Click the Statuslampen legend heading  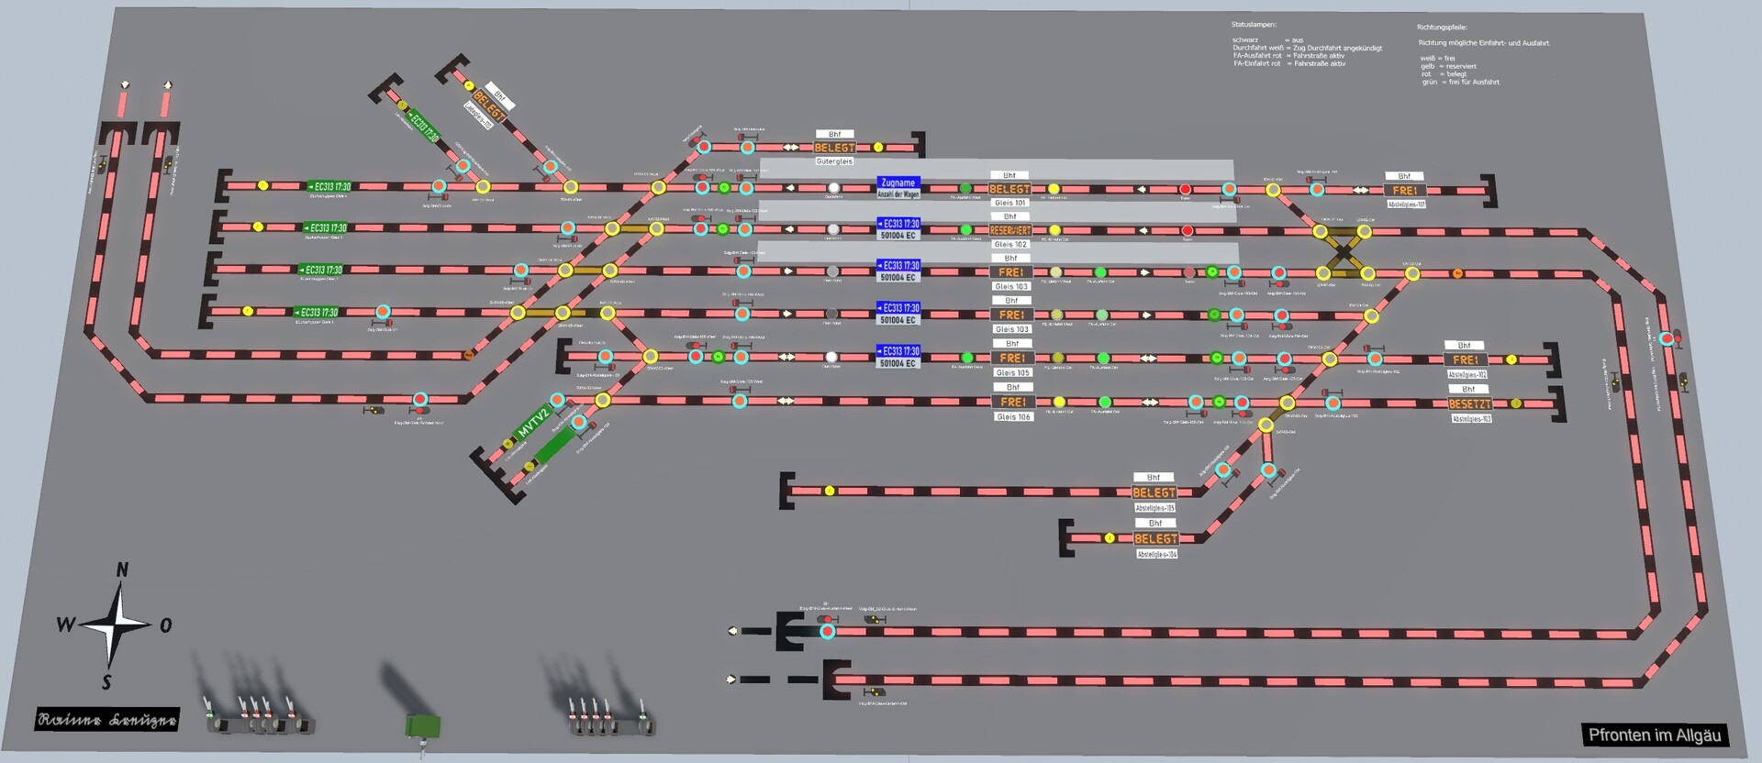pyautogui.click(x=1254, y=25)
